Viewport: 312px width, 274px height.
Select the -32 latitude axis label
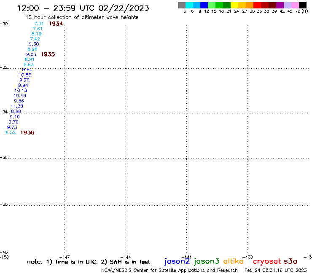click(4, 67)
